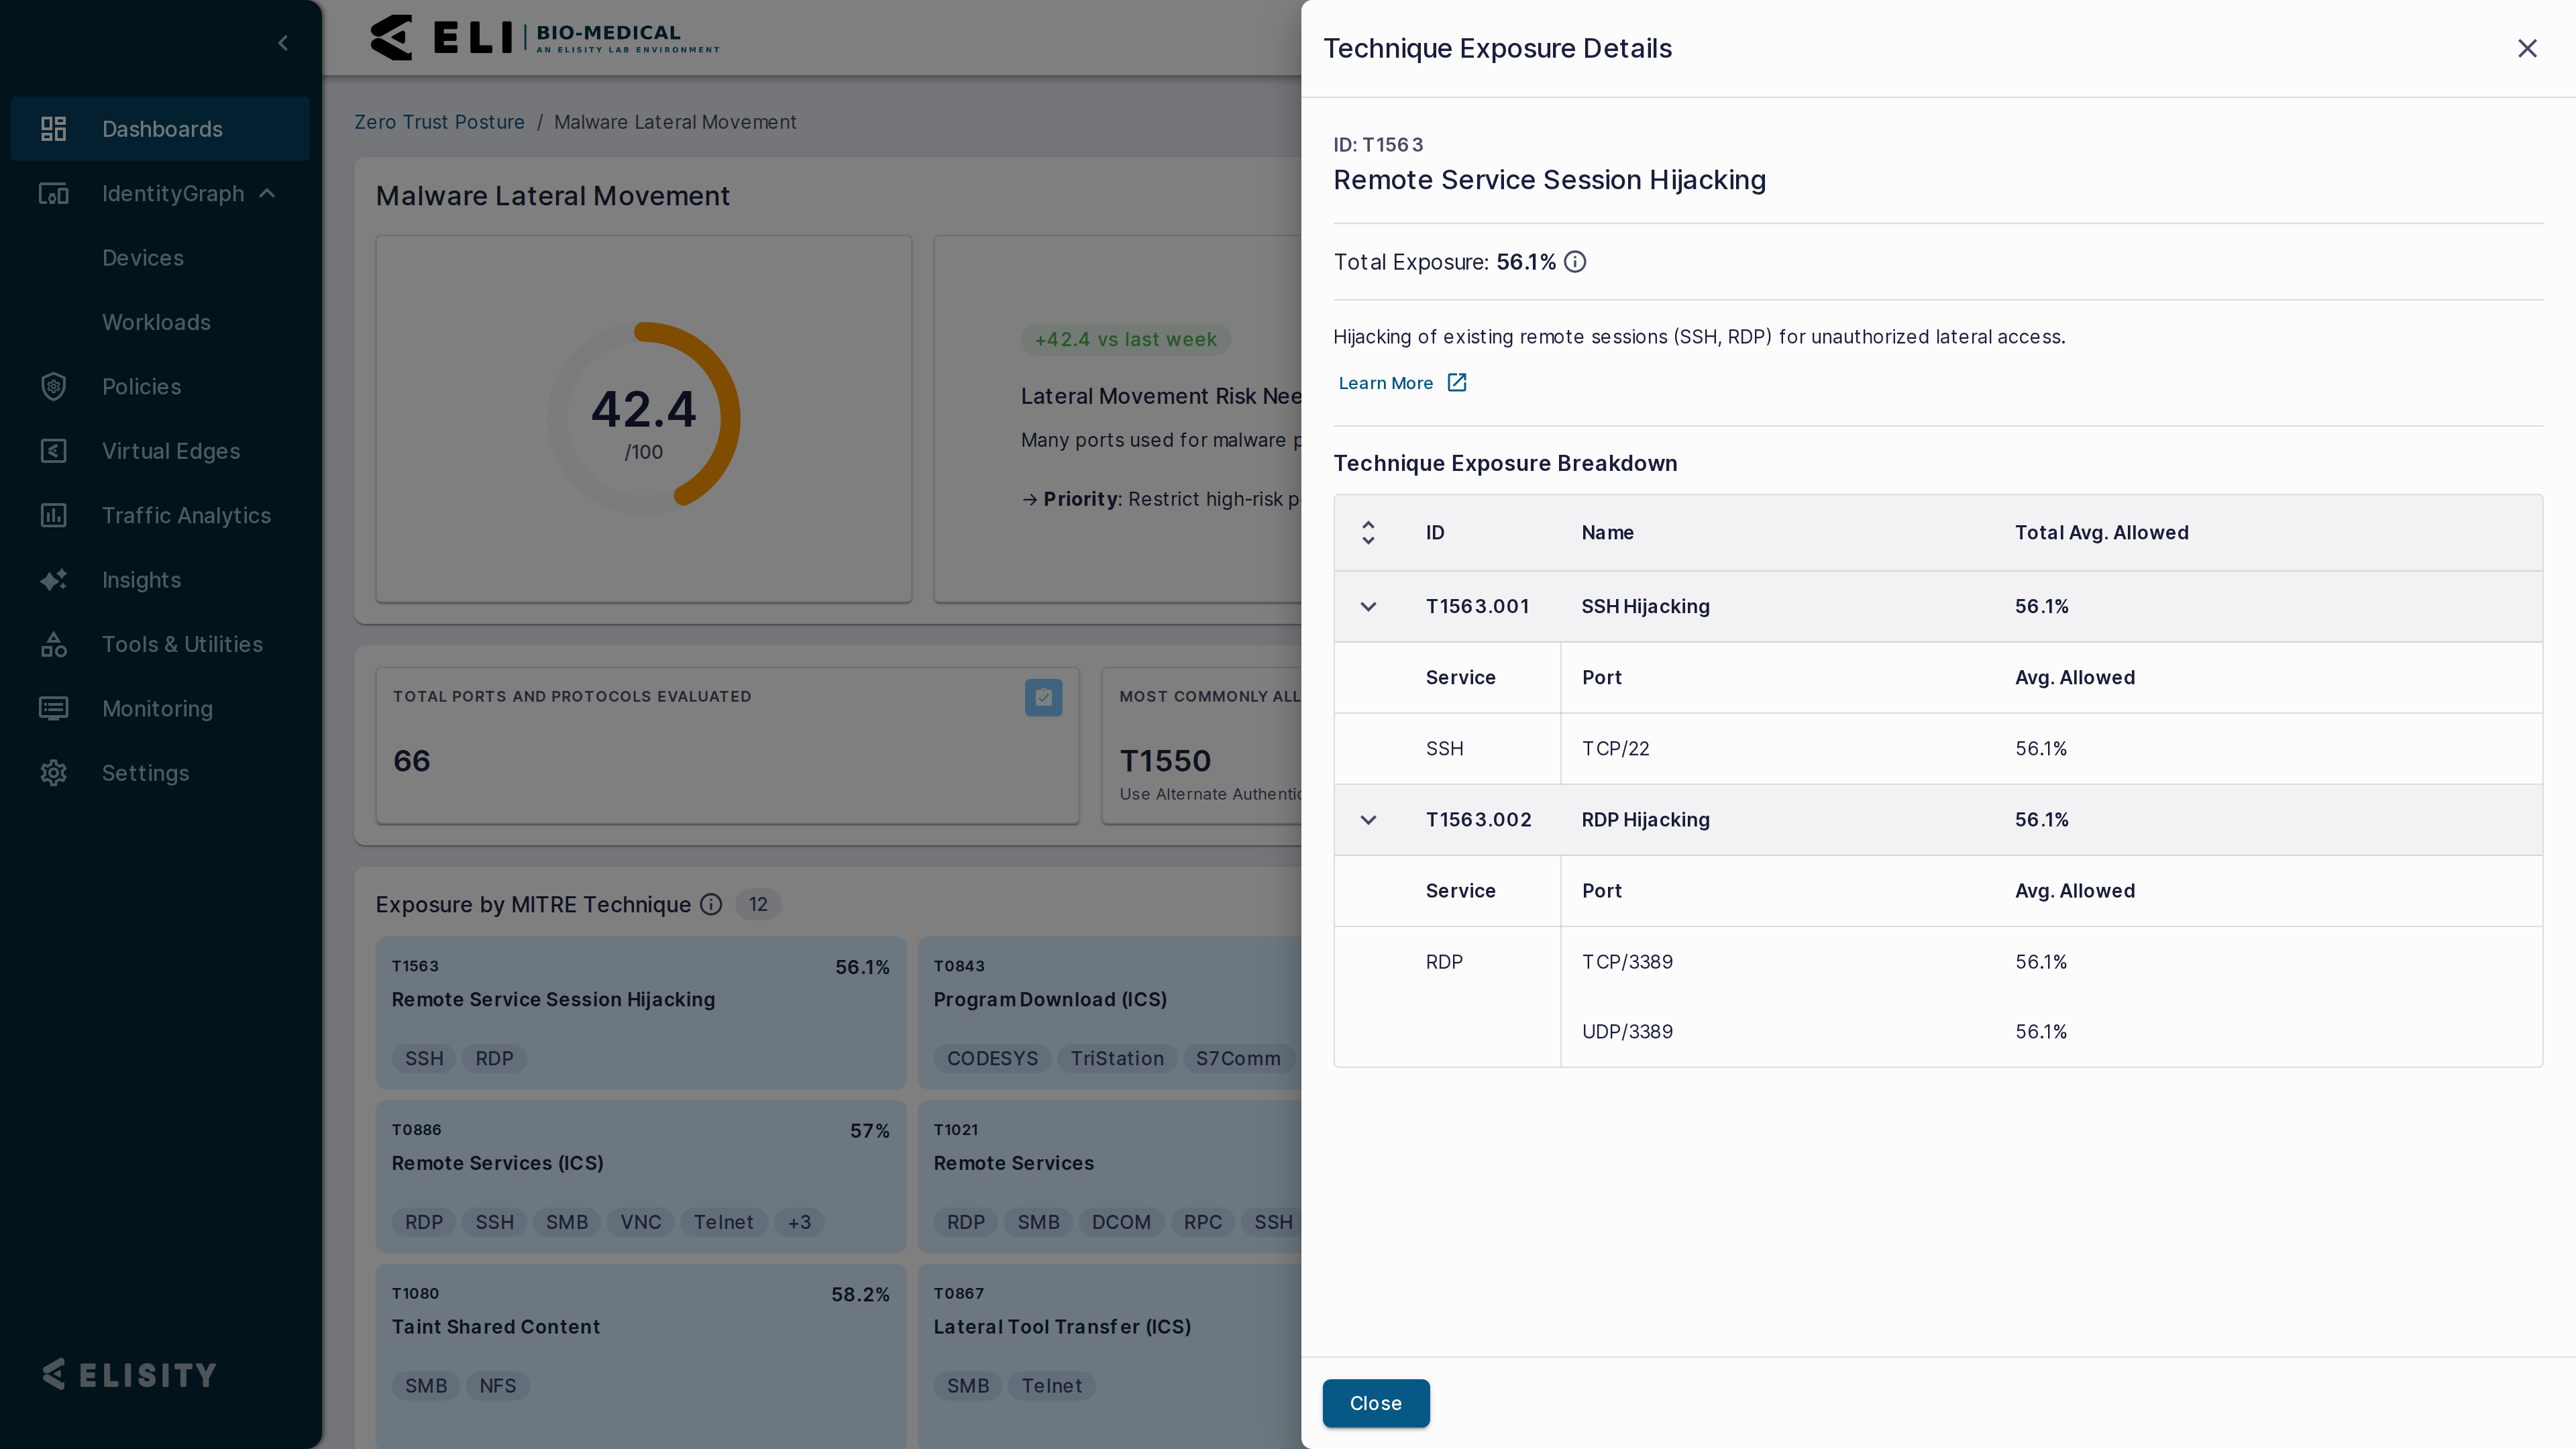Screen dimensions: 2576x1449
Task: Click the RDP Hijacking name cell
Action: [x=1645, y=820]
